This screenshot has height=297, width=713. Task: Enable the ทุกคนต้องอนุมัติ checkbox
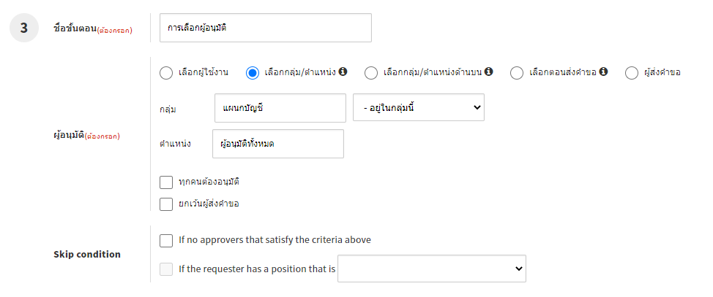click(x=166, y=182)
